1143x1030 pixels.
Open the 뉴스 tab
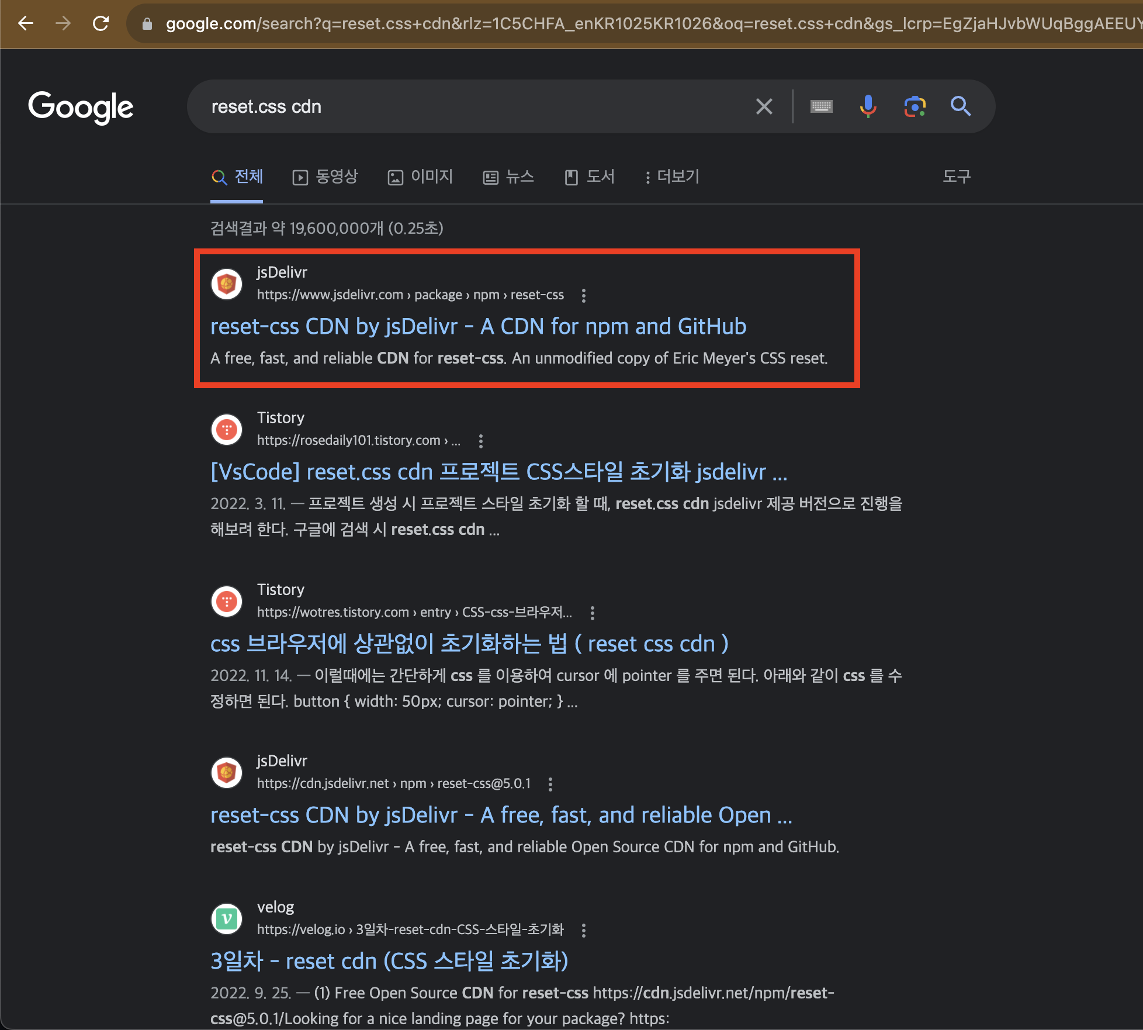[508, 177]
